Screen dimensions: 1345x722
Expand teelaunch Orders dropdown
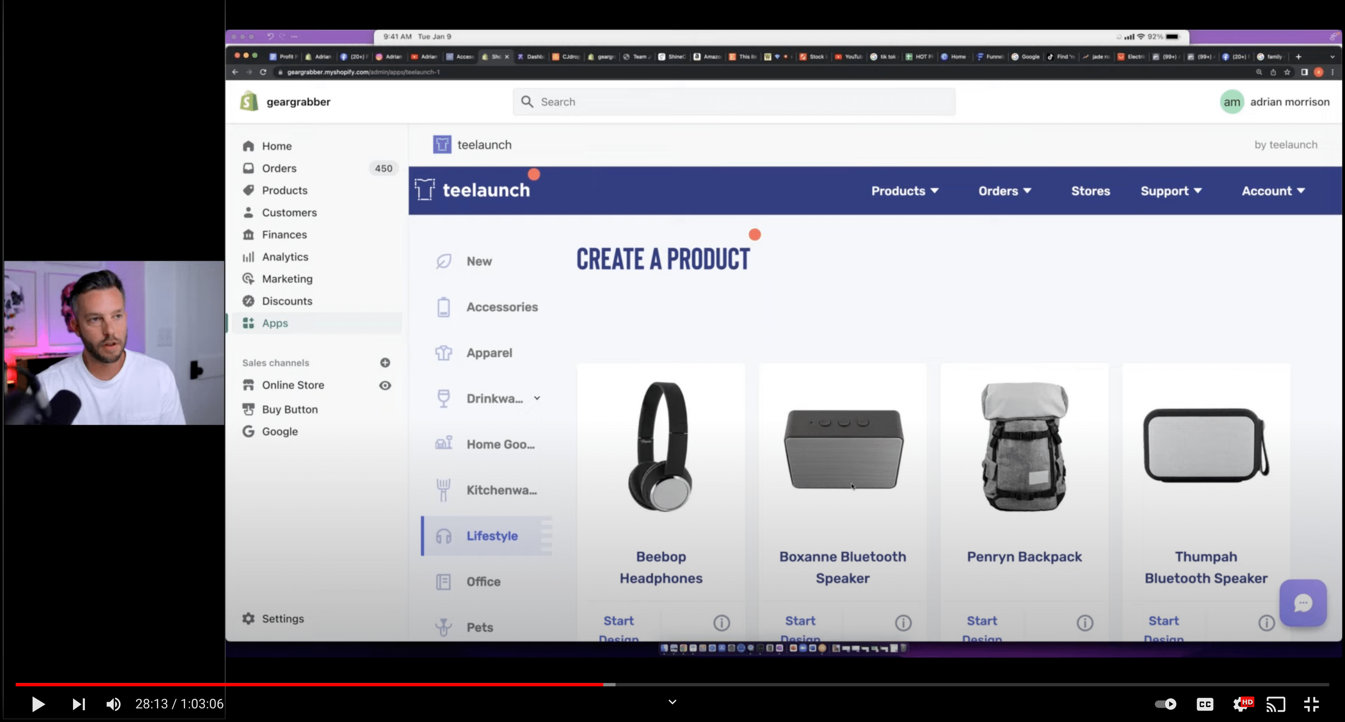click(x=1004, y=191)
